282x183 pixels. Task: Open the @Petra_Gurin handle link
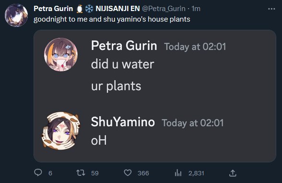164,9
